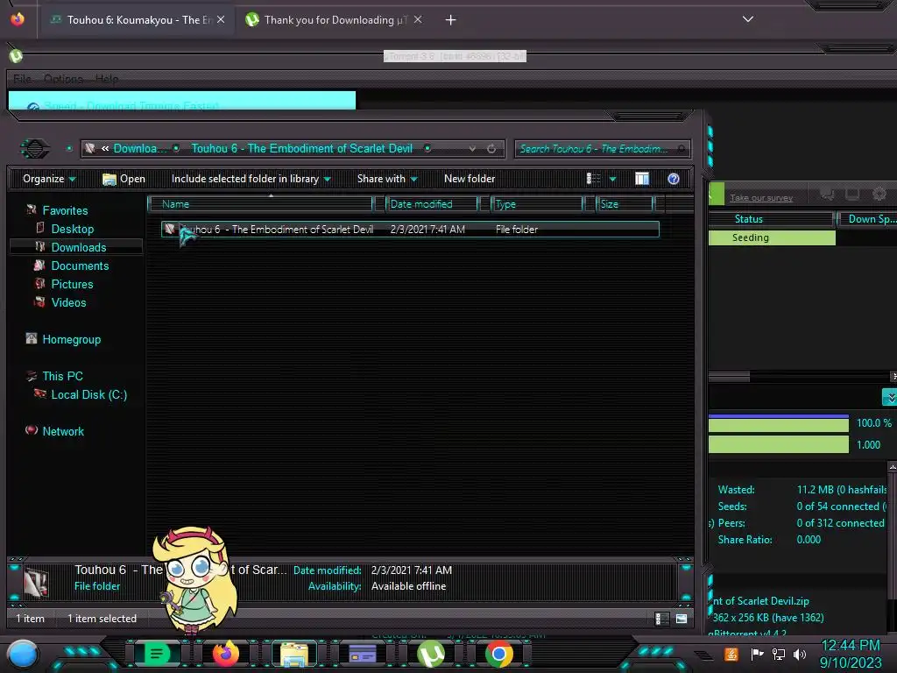Open the Share with dropdown
This screenshot has width=897, height=673.
(387, 179)
